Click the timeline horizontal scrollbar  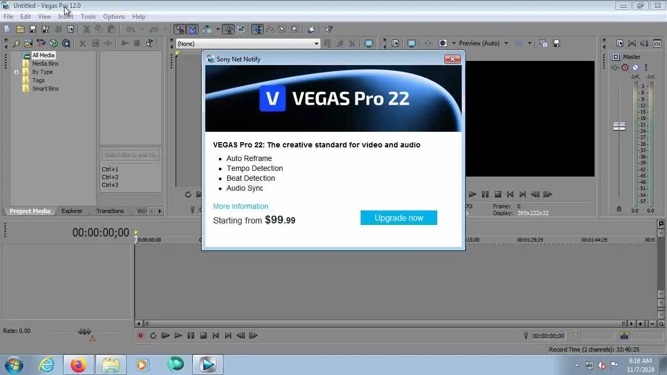(385, 324)
